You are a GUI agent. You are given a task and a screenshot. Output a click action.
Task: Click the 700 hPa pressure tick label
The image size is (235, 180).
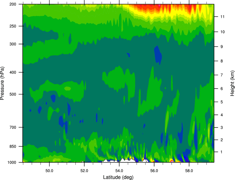click(x=14, y=128)
